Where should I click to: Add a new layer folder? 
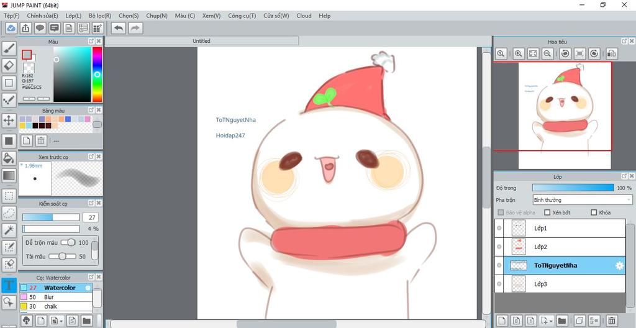coord(561,321)
